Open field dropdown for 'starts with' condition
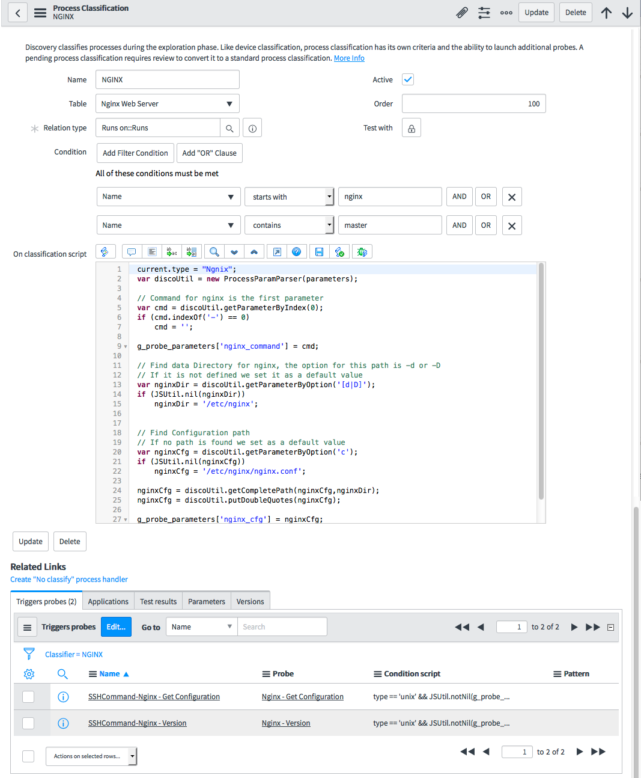Image resolution: width=641 pixels, height=778 pixels. [169, 197]
